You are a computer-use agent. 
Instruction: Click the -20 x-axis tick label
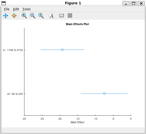point(60,119)
